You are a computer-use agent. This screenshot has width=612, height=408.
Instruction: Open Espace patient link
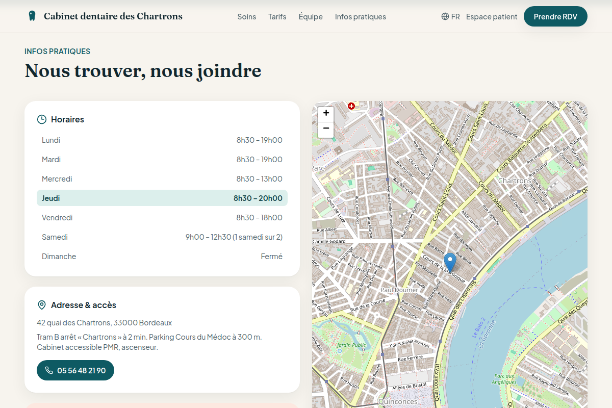point(492,17)
